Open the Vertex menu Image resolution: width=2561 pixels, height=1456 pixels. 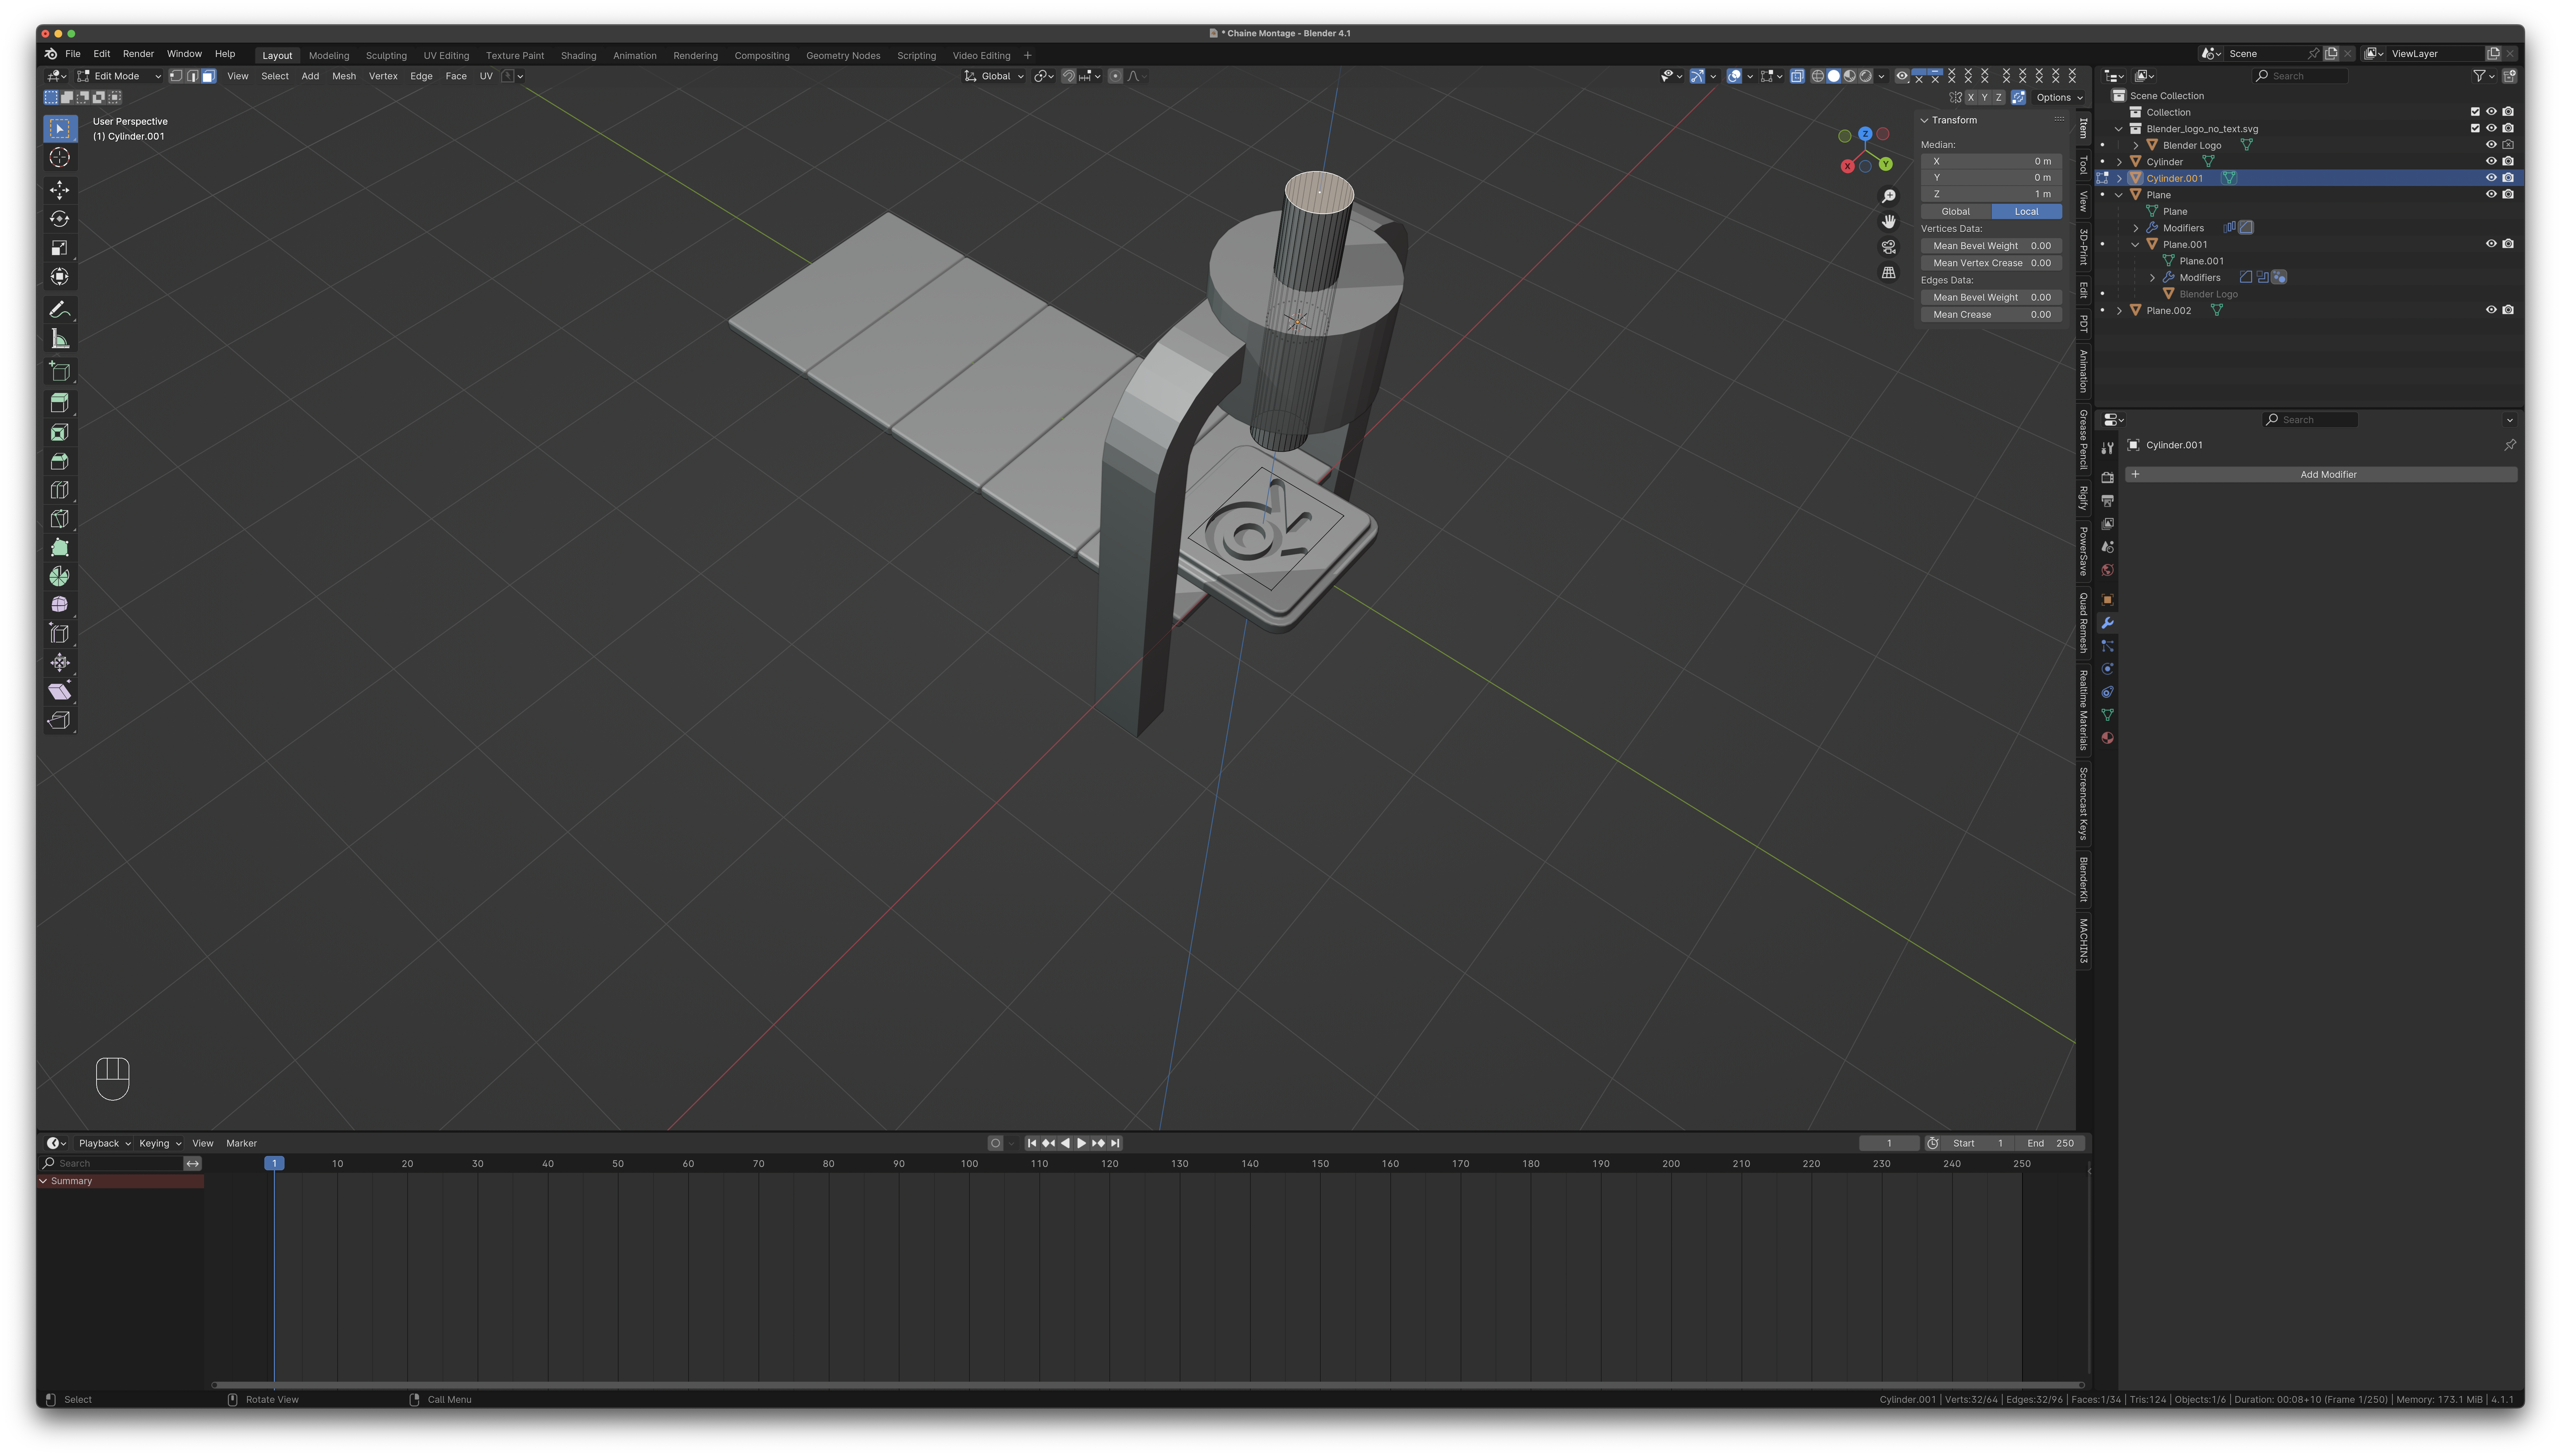[x=383, y=76]
